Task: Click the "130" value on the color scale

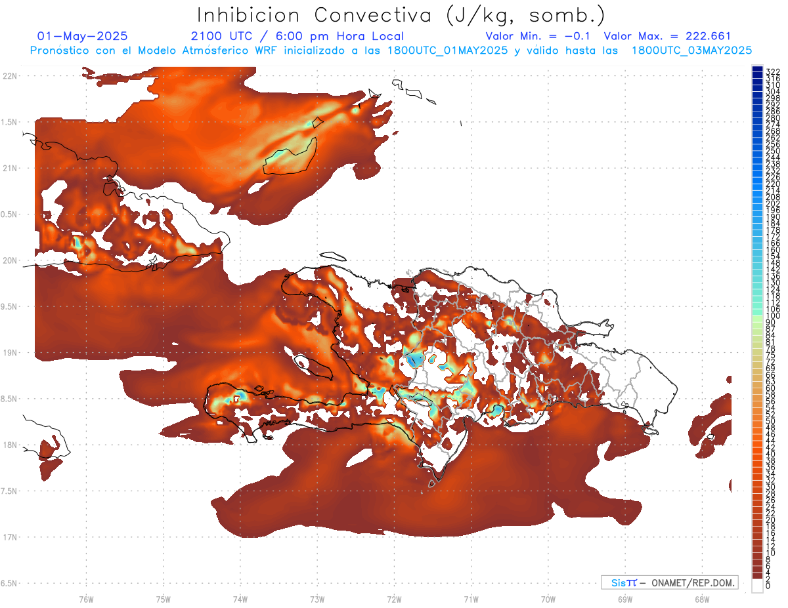Action: 772,283
